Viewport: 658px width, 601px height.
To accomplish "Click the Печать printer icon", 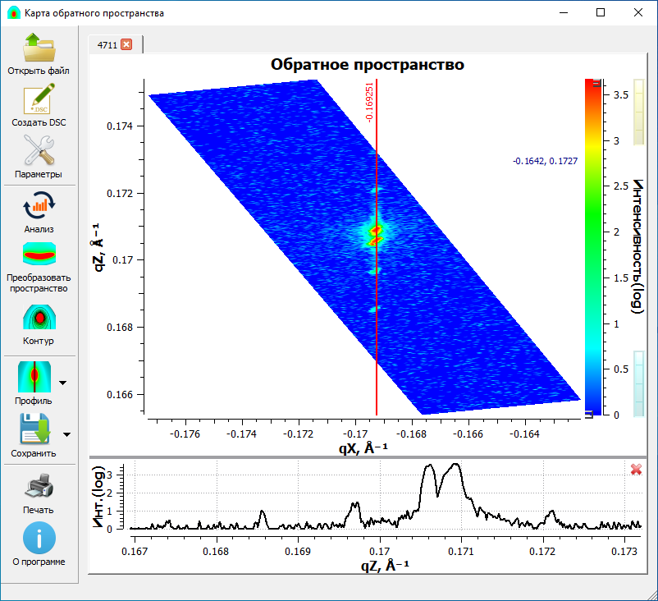I will click(39, 489).
